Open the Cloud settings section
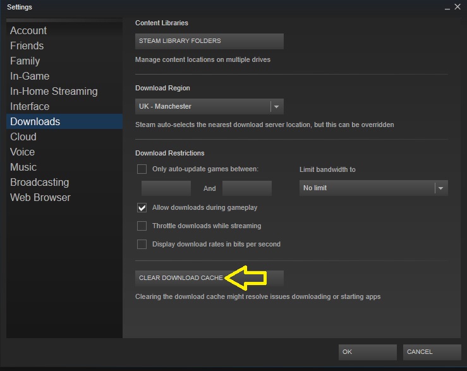The image size is (467, 371). (64, 137)
